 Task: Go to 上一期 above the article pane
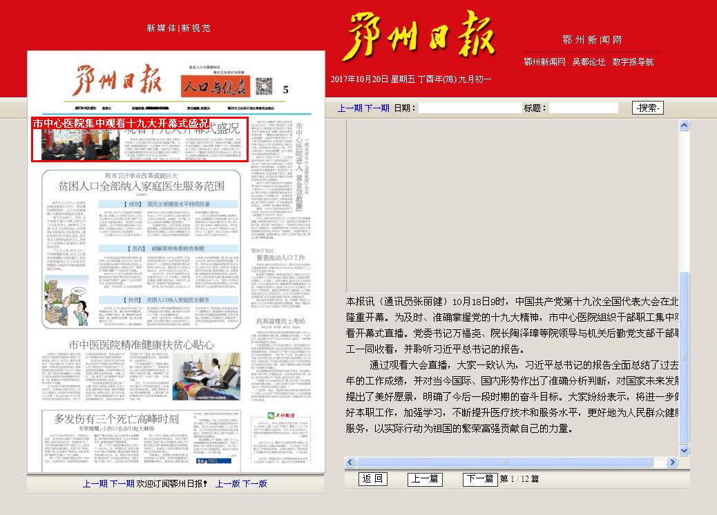pyautogui.click(x=350, y=108)
